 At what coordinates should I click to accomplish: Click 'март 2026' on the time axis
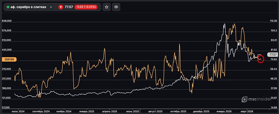coord(247,111)
